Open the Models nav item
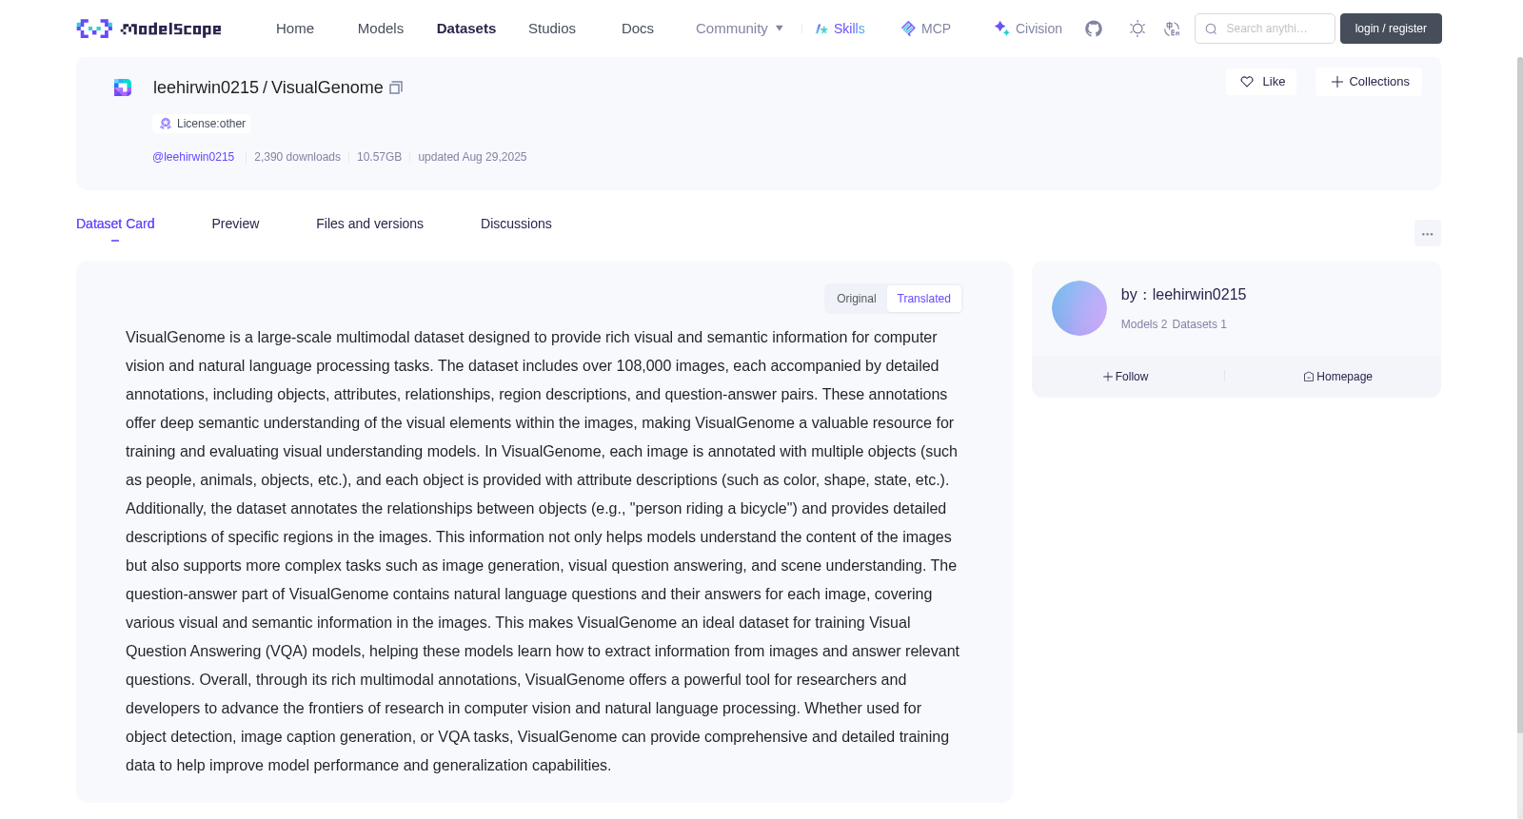The height and width of the screenshot is (819, 1523). tap(381, 29)
